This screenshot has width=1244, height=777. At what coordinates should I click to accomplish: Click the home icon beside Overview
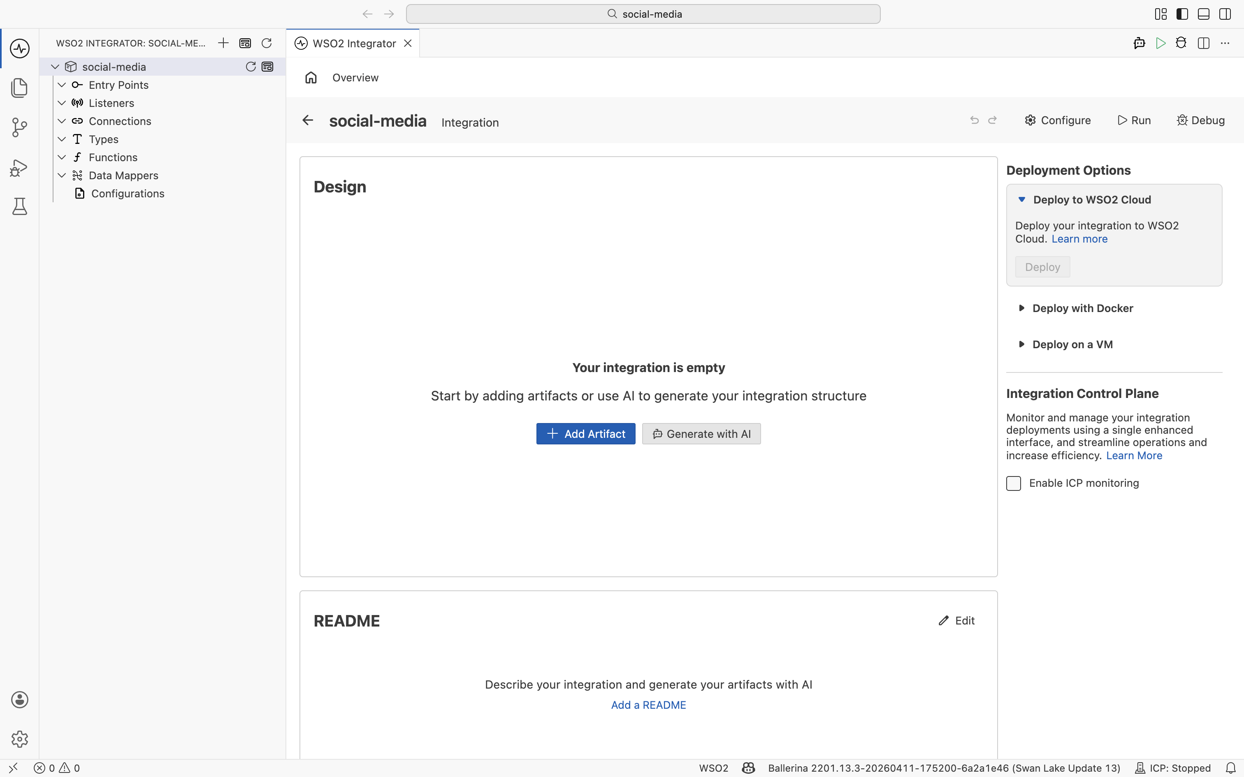311,78
